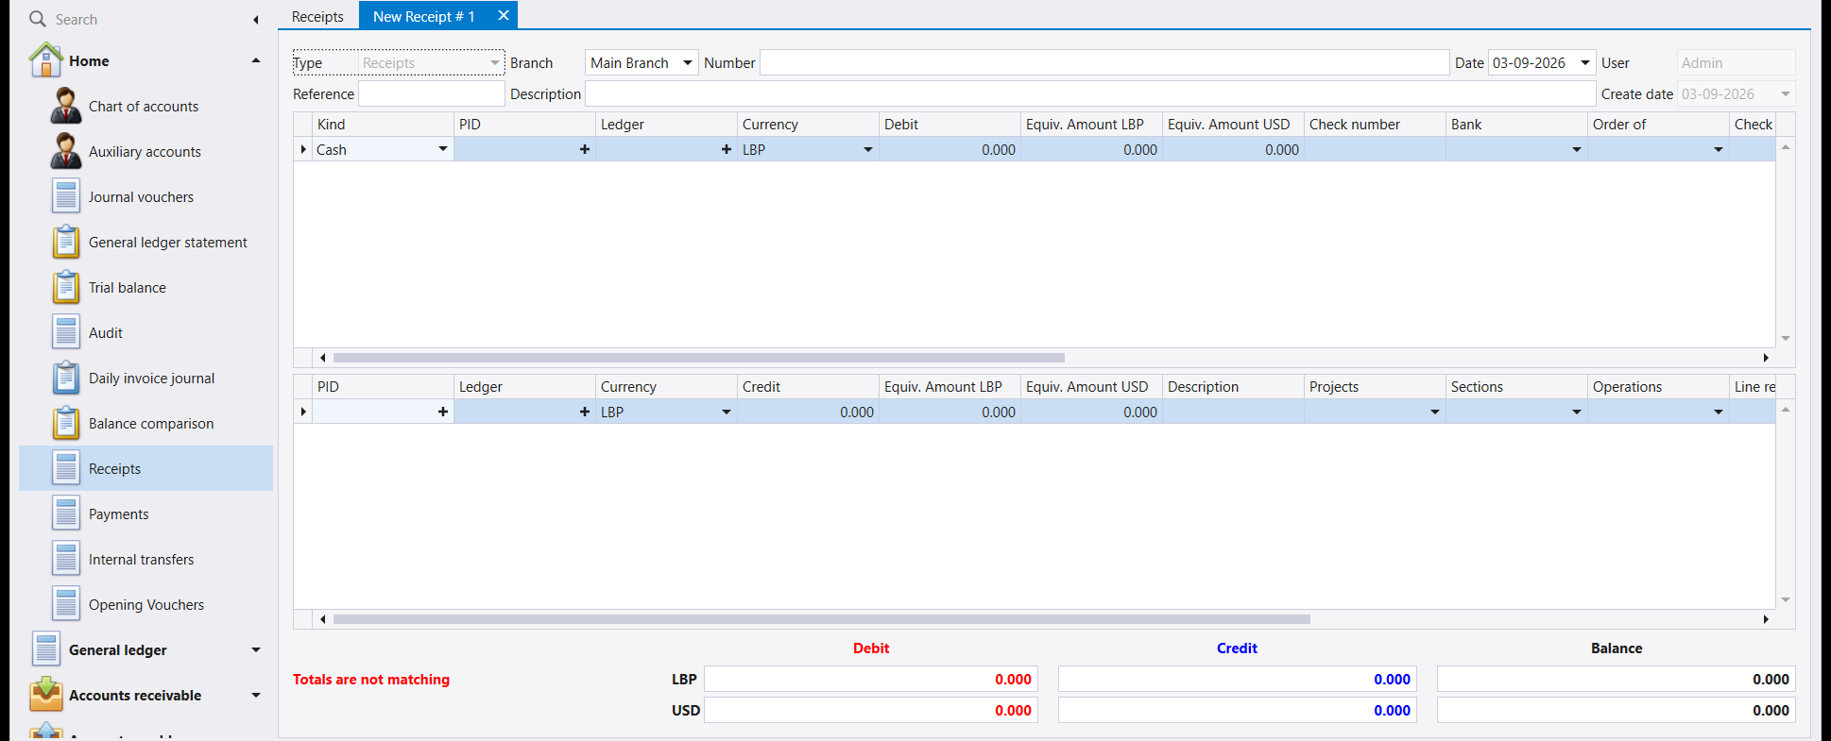
Task: Click the debit grid horizontal scrollbar
Action: [x=699, y=358]
